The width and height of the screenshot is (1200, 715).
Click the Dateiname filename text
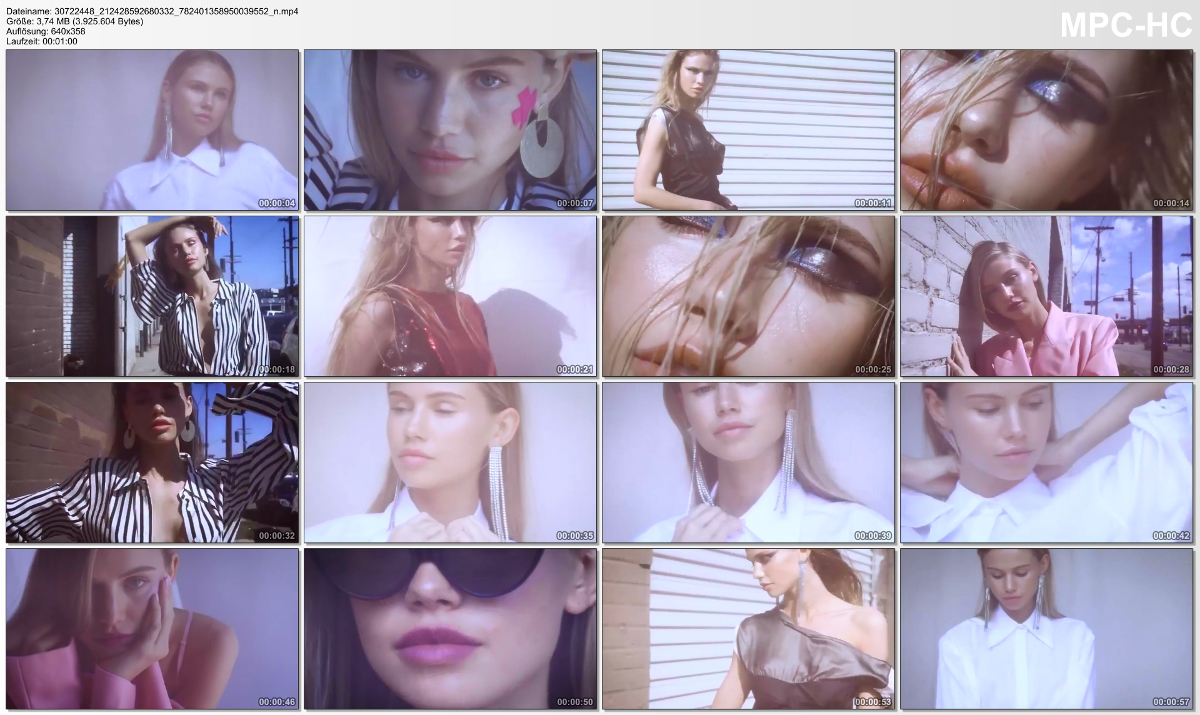click(x=152, y=11)
